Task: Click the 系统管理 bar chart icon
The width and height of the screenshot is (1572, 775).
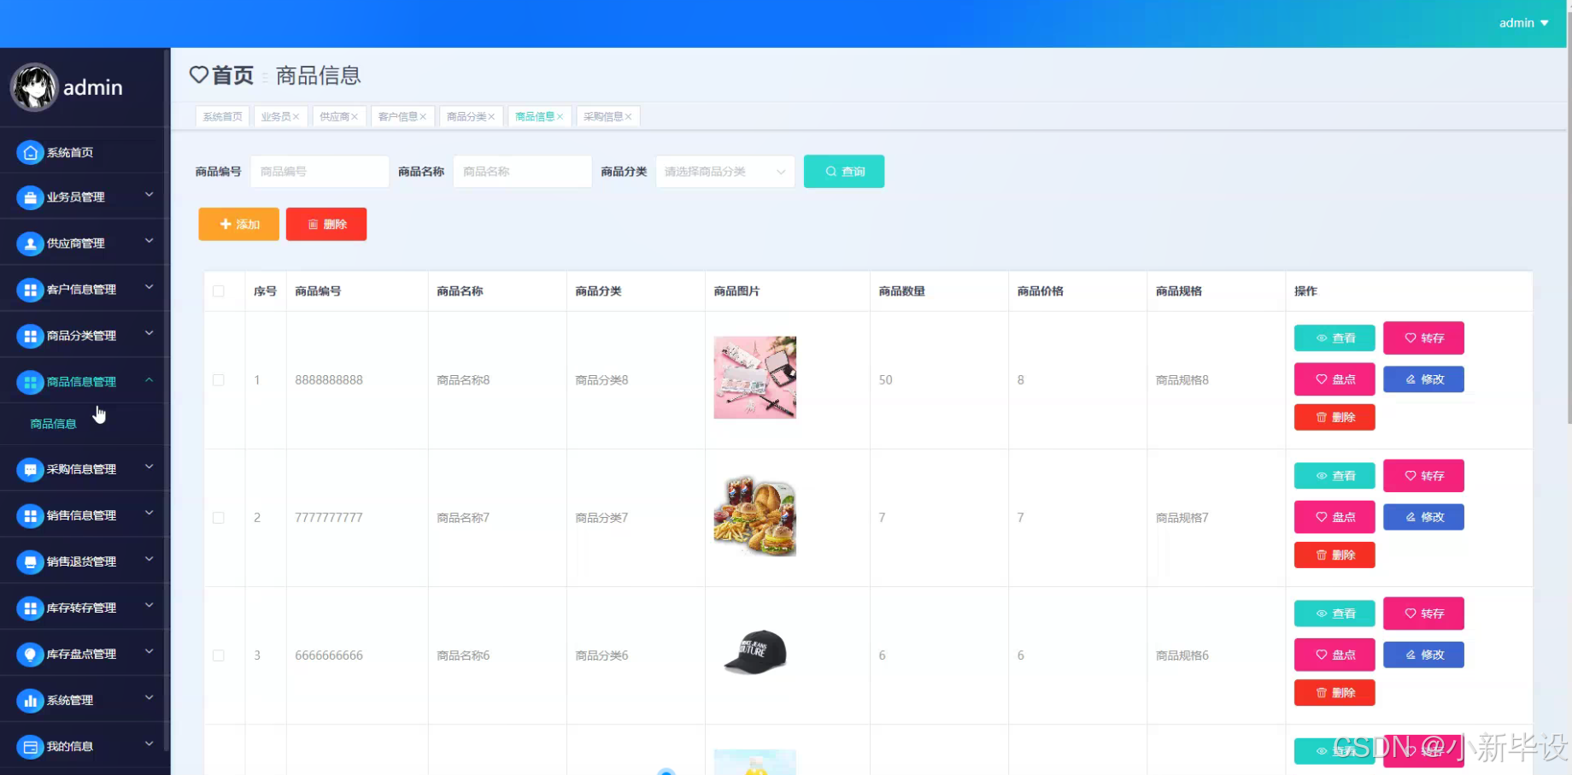Action: (x=30, y=700)
